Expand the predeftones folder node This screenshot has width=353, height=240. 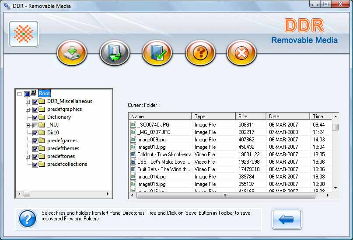click(x=28, y=157)
